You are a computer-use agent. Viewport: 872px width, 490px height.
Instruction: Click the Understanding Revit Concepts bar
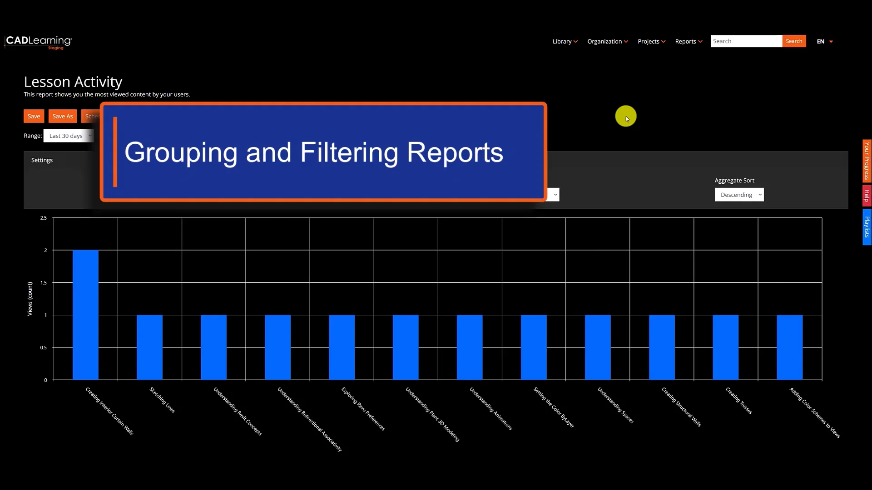pyautogui.click(x=213, y=348)
